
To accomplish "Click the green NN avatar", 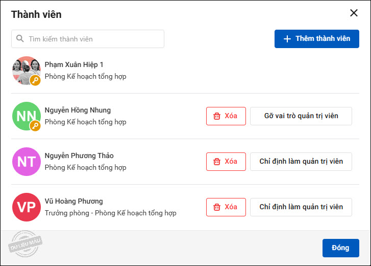I will coord(25,116).
